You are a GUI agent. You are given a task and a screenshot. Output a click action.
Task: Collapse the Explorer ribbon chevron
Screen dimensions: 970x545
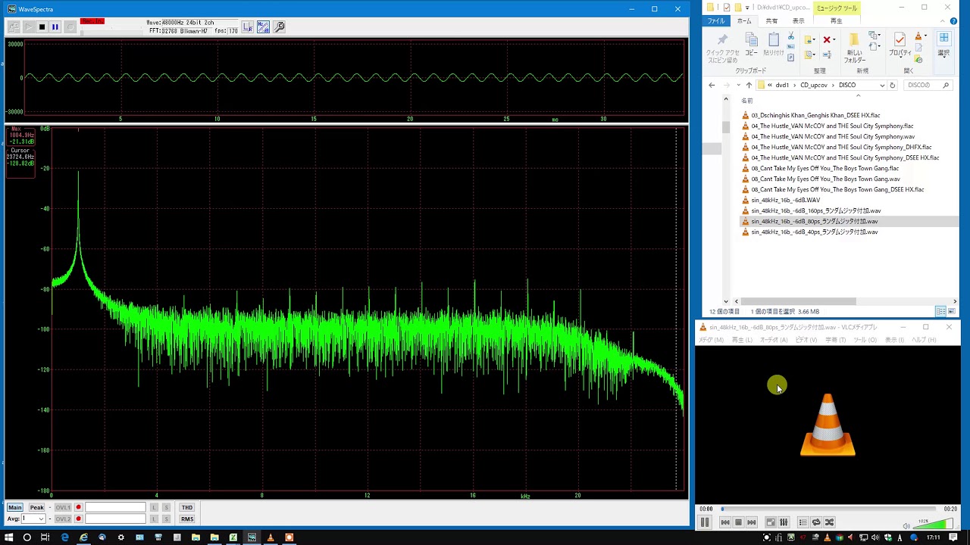(943, 21)
